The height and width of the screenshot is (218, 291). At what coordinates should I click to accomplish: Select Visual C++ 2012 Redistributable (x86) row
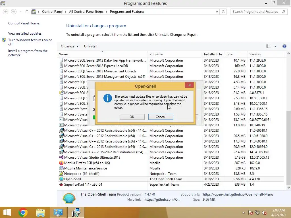tap(171, 141)
